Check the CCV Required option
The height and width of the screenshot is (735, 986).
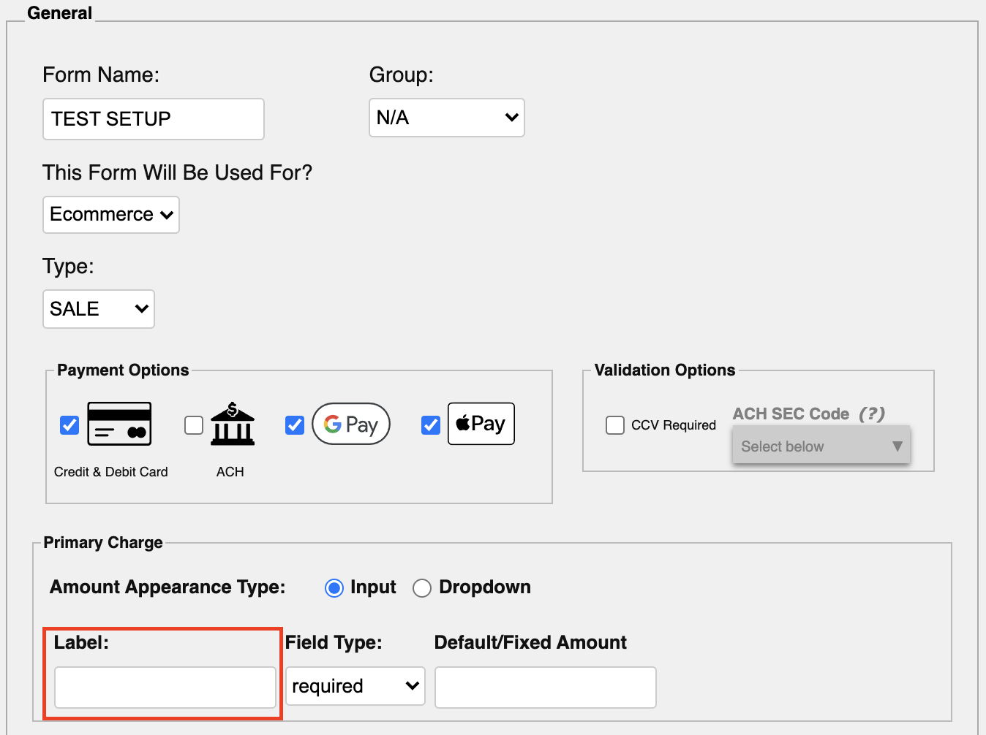pos(615,424)
